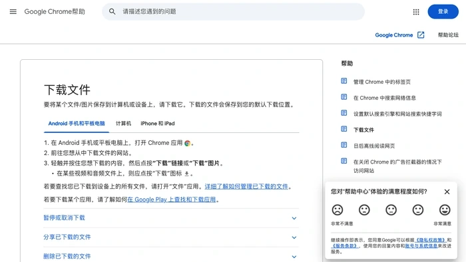Switch to the iPhone 和 iPad tab
Image resolution: width=466 pixels, height=262 pixels.
tap(158, 124)
